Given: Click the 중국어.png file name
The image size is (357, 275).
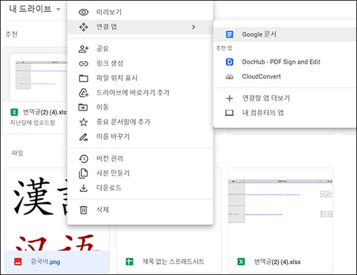Looking at the screenshot, I should 45,262.
